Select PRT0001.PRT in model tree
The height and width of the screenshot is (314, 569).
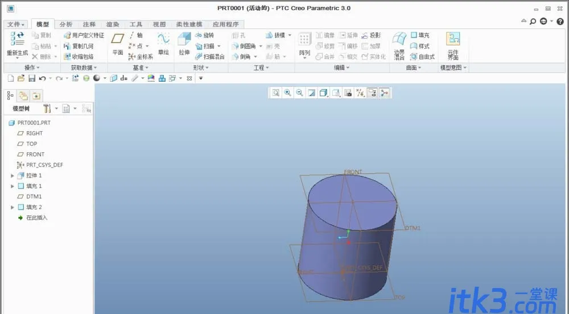tap(30, 123)
